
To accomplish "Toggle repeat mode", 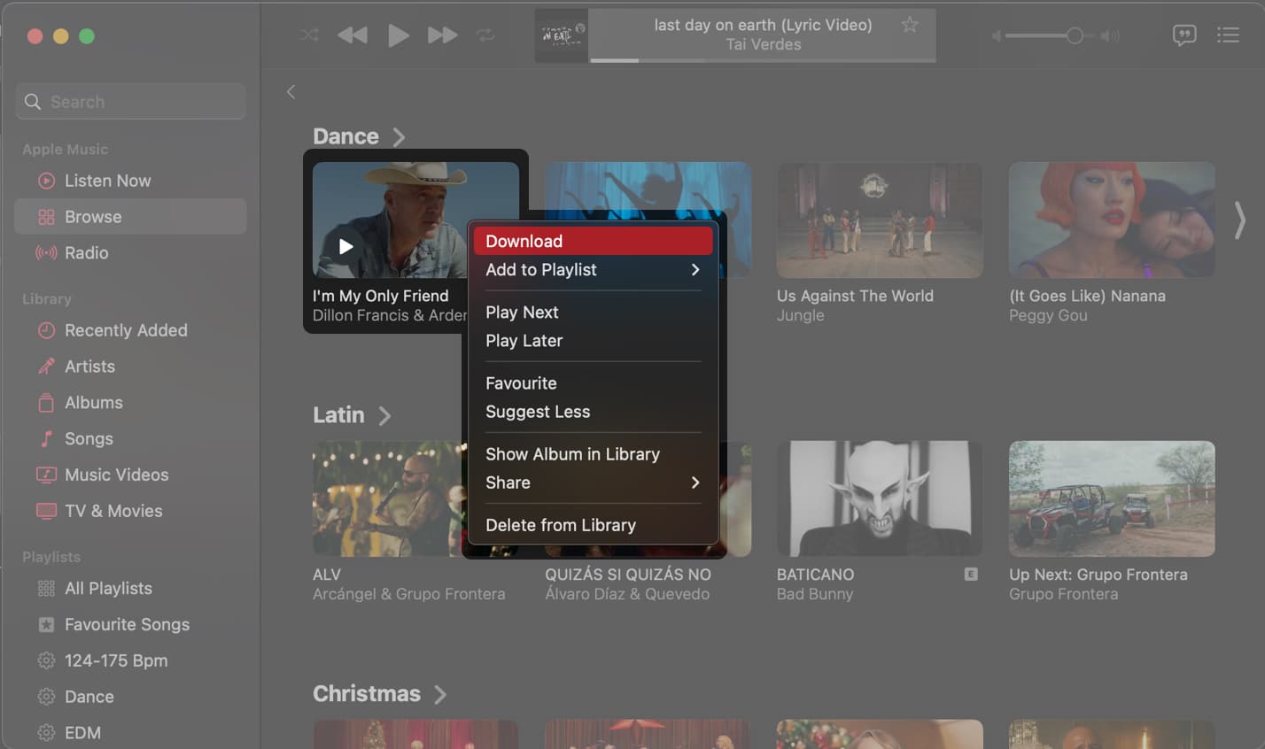I will pos(485,35).
